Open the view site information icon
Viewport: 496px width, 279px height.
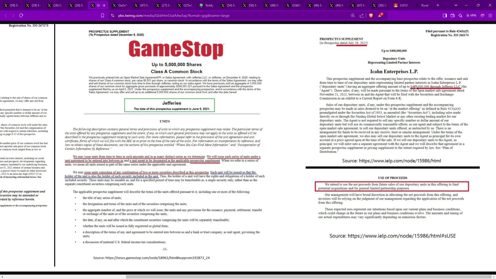112,16
